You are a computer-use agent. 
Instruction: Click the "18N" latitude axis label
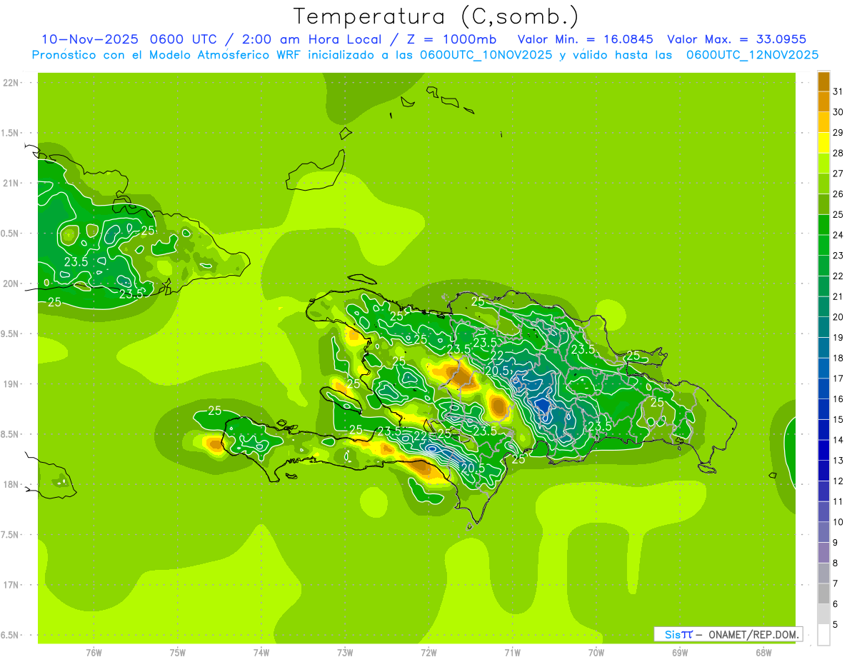point(10,484)
